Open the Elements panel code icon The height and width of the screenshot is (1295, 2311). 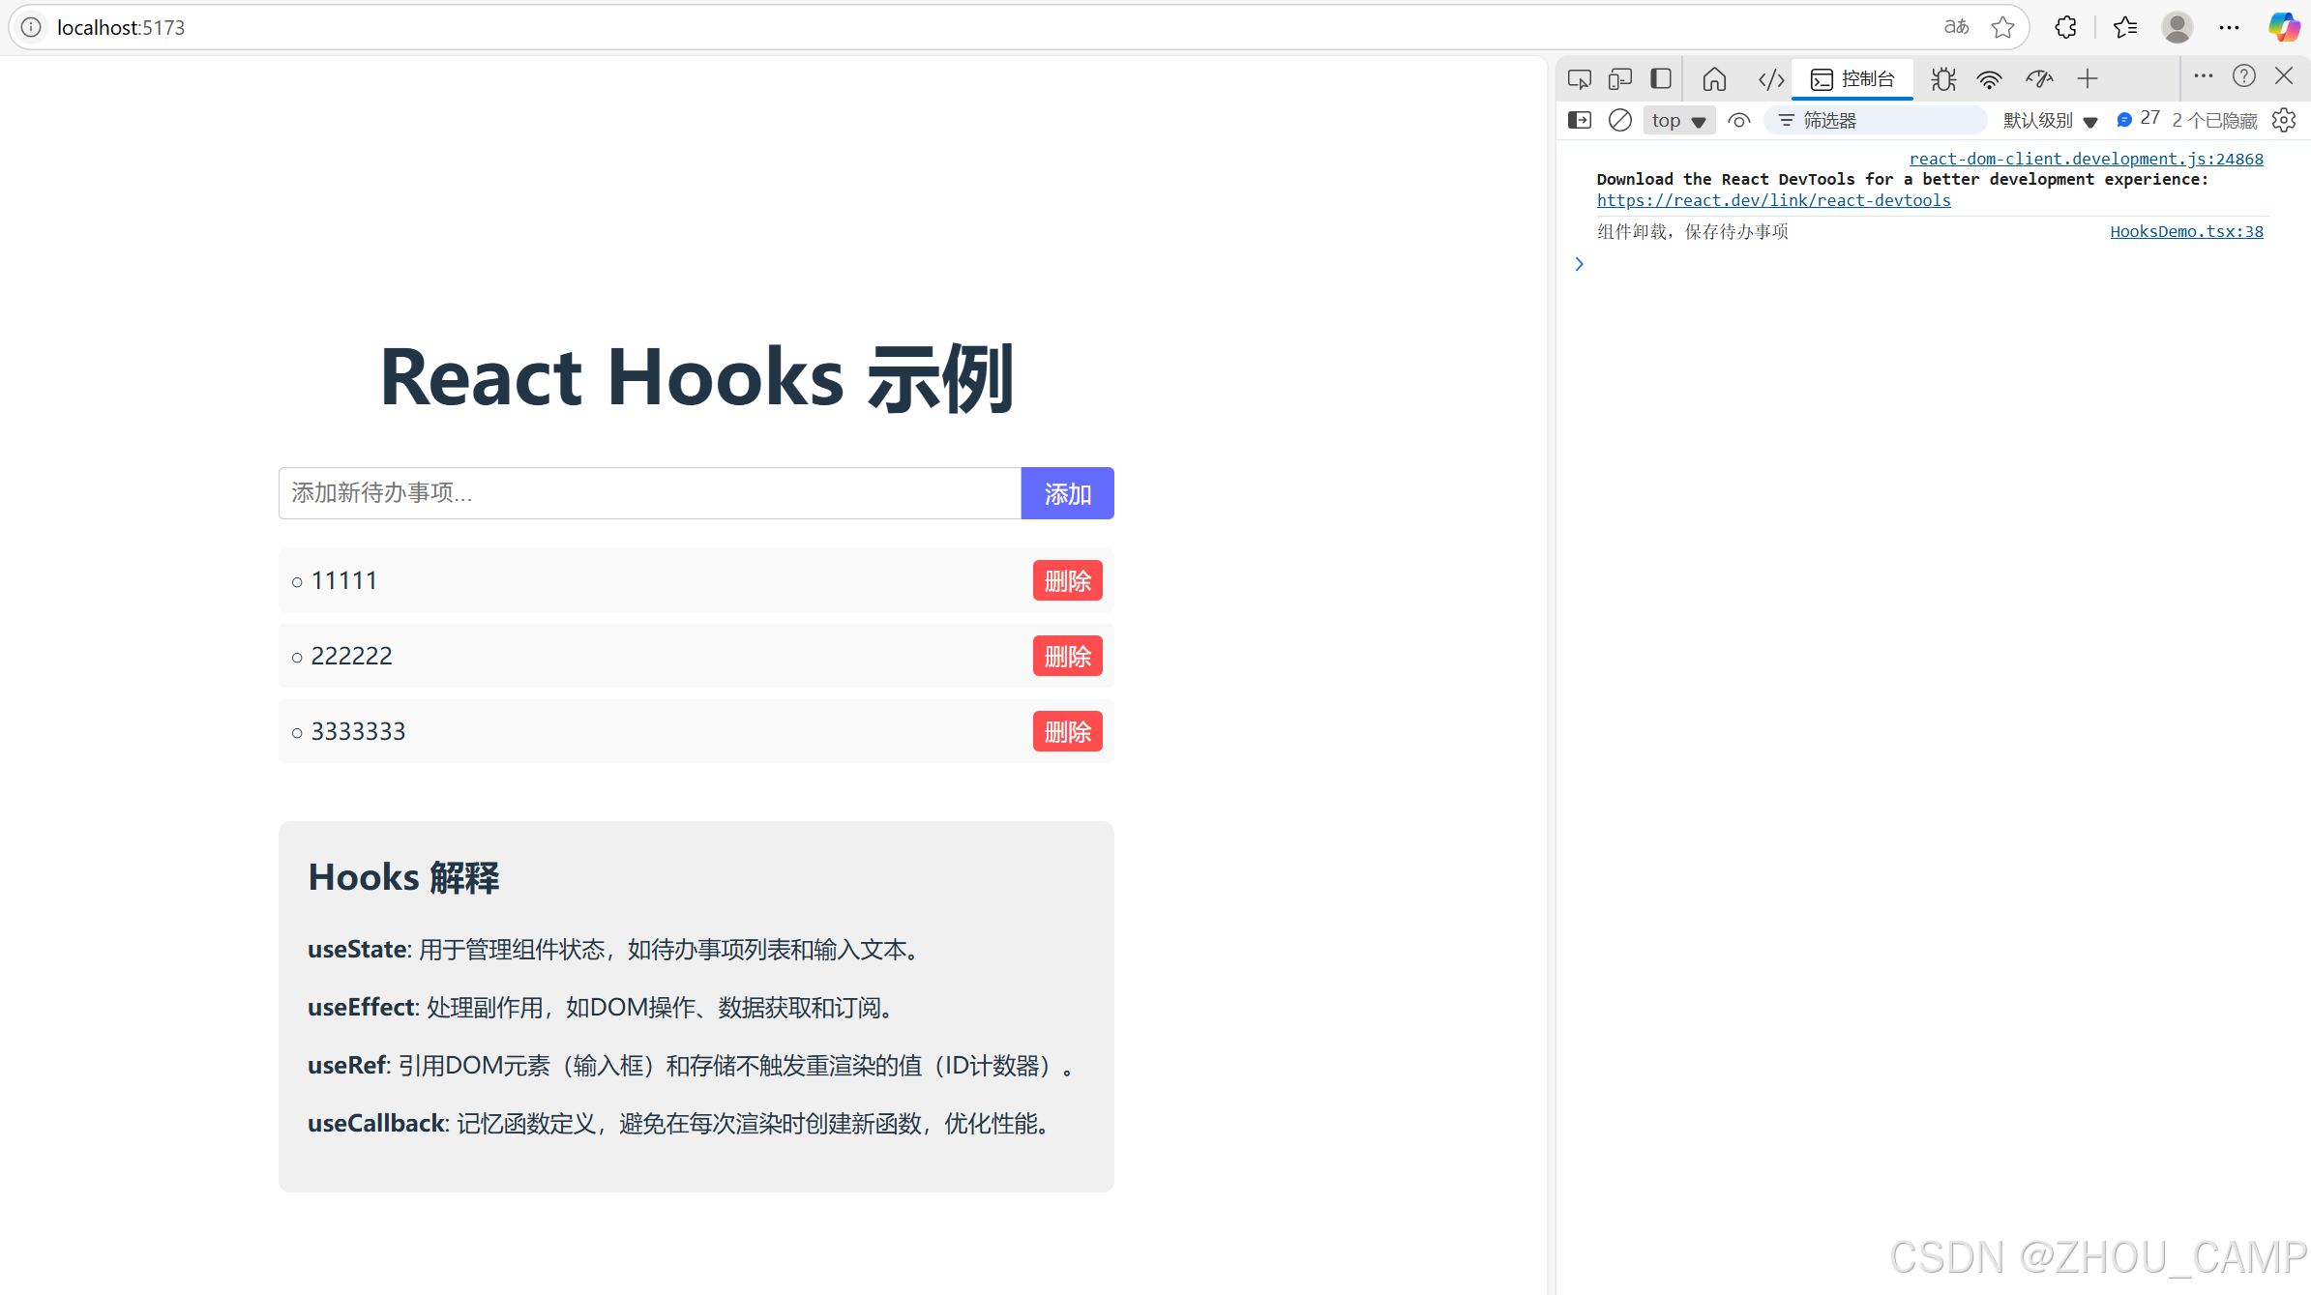[x=1770, y=78]
